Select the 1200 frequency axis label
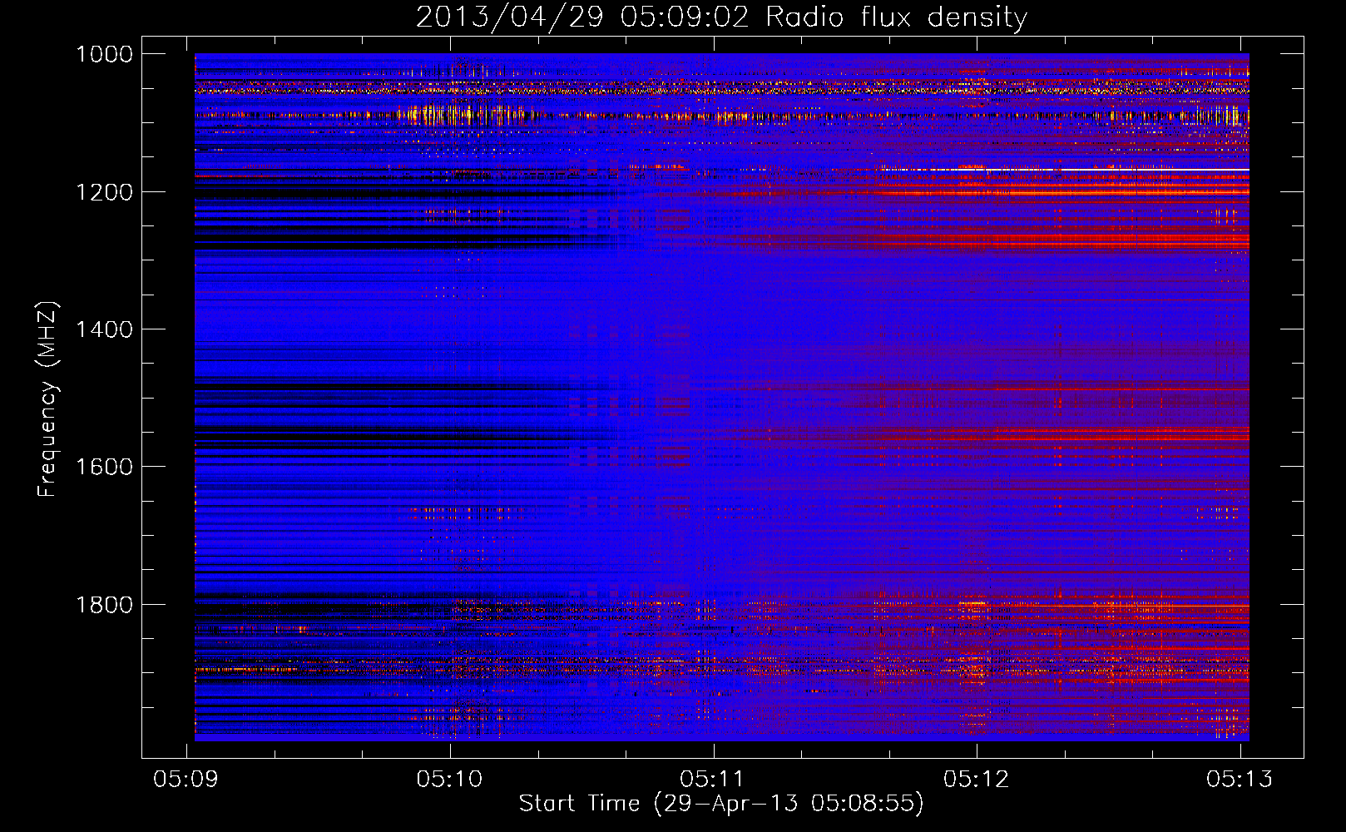Screen dimensions: 1346x832 [x=104, y=192]
